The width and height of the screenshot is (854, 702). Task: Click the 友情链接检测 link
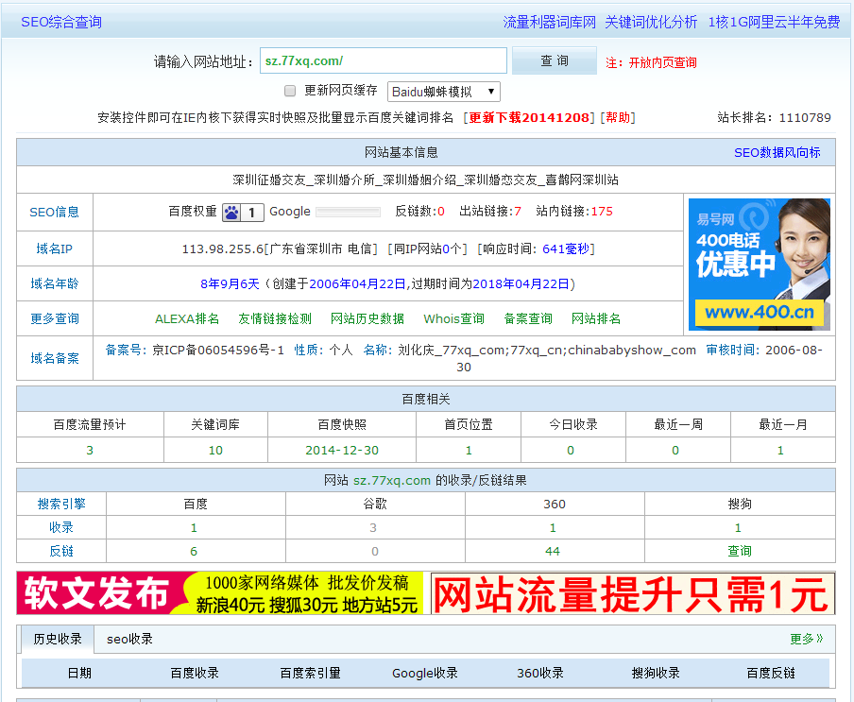tap(275, 318)
